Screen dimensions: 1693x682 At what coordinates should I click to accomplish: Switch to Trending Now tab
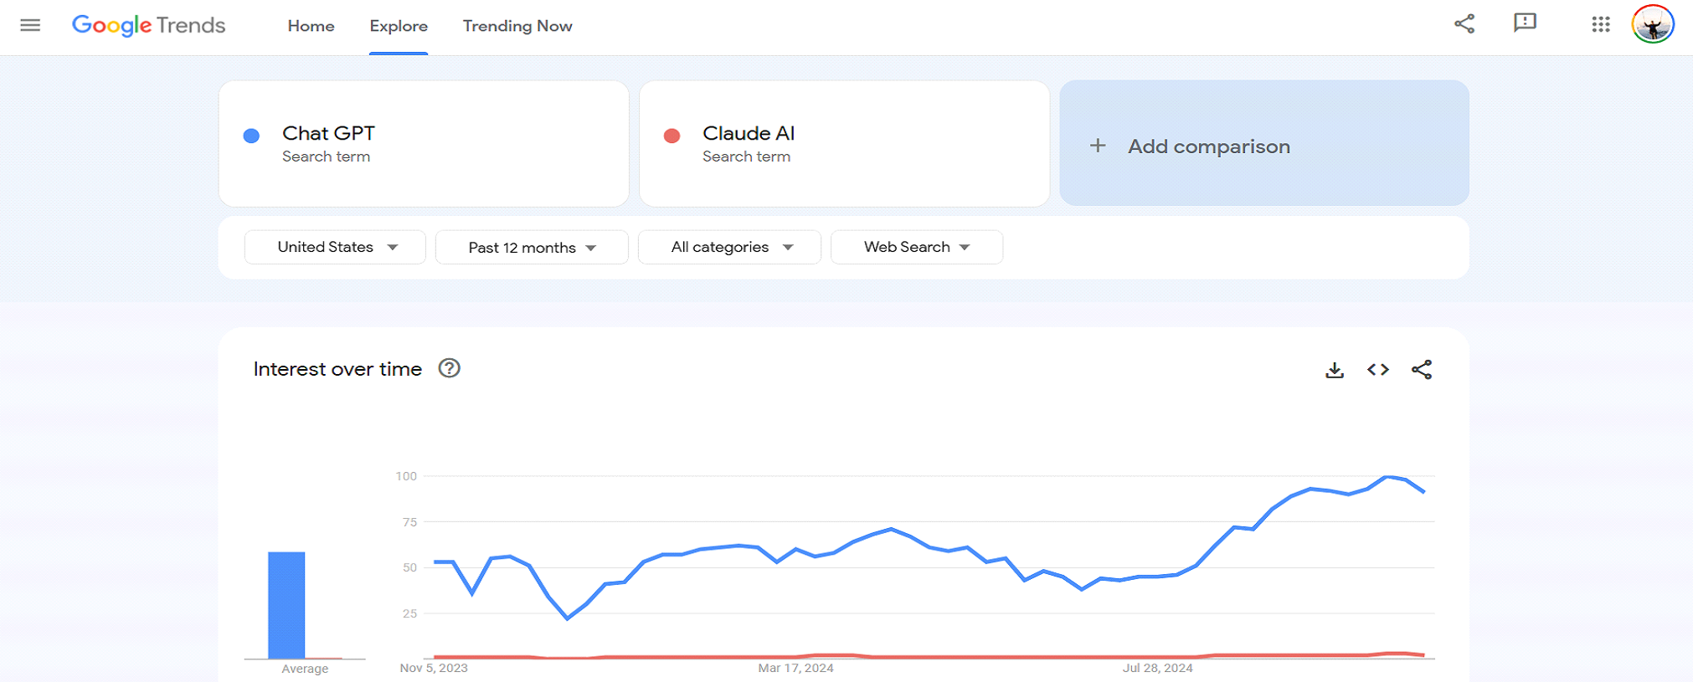coord(517,26)
